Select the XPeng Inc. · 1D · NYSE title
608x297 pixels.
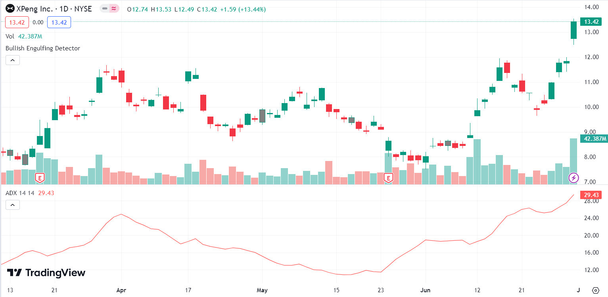click(55, 9)
